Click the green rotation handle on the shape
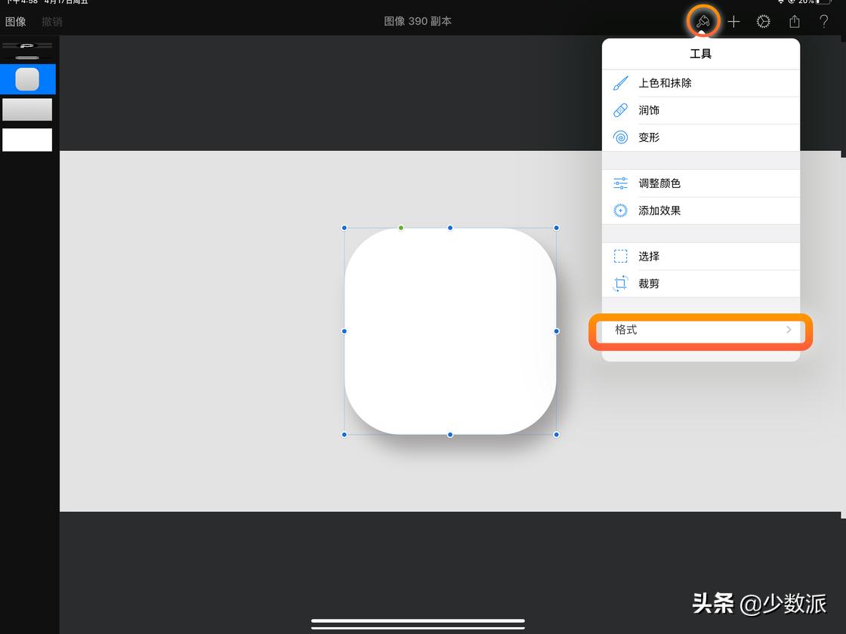Screen dimensions: 846x634 click(x=401, y=228)
